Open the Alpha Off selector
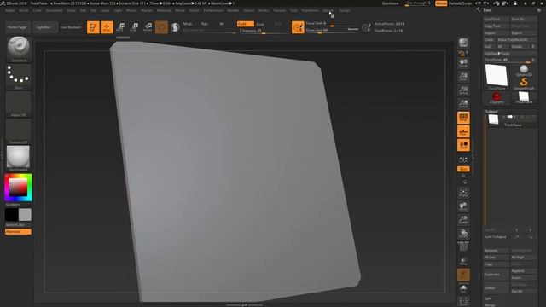Image resolution: width=546 pixels, height=307 pixels. pos(19,104)
